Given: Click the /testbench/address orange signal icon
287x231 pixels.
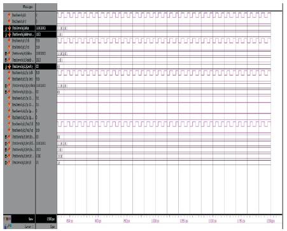Looking at the screenshot, I should click(x=10, y=34).
